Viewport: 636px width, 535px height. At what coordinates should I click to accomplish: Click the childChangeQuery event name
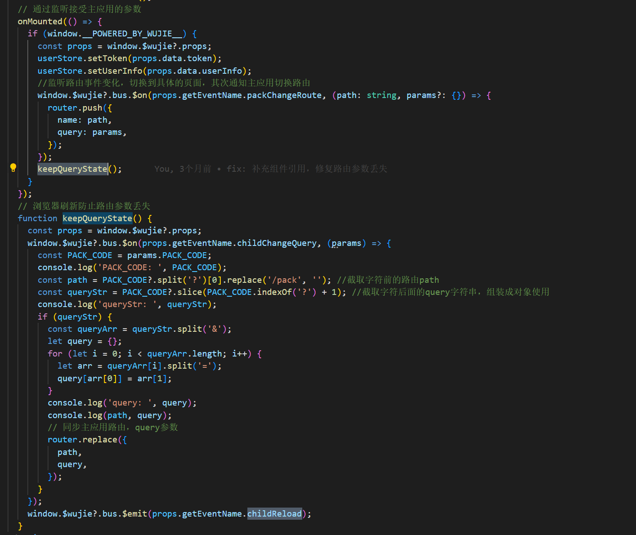(277, 243)
